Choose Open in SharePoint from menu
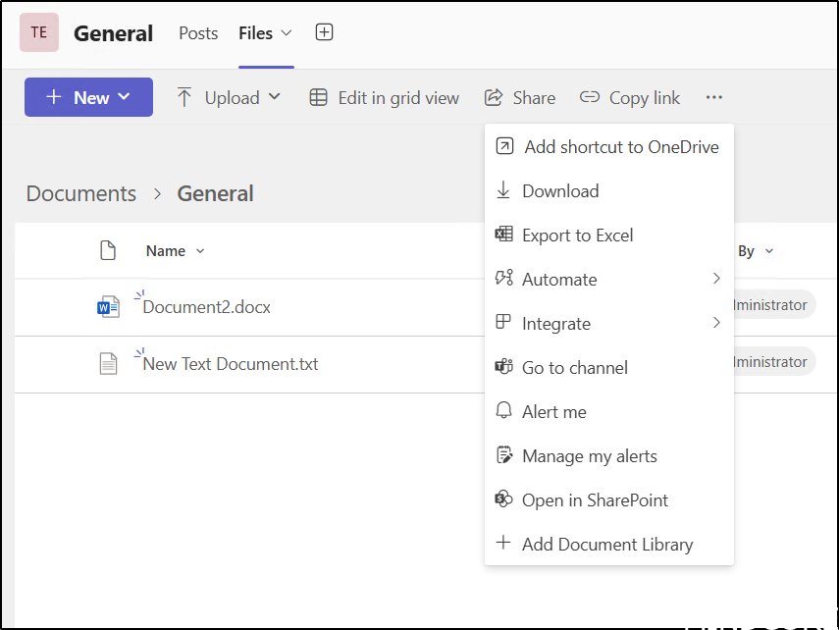 tap(595, 500)
